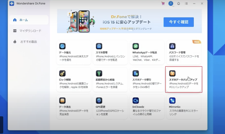Image resolution: width=225 pixels, height=134 pixels.
Task: Open the スマホデータバックアップ folder icon
Action: point(172,73)
